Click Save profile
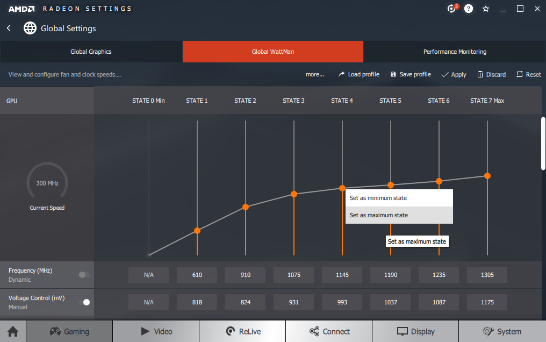 pyautogui.click(x=411, y=74)
